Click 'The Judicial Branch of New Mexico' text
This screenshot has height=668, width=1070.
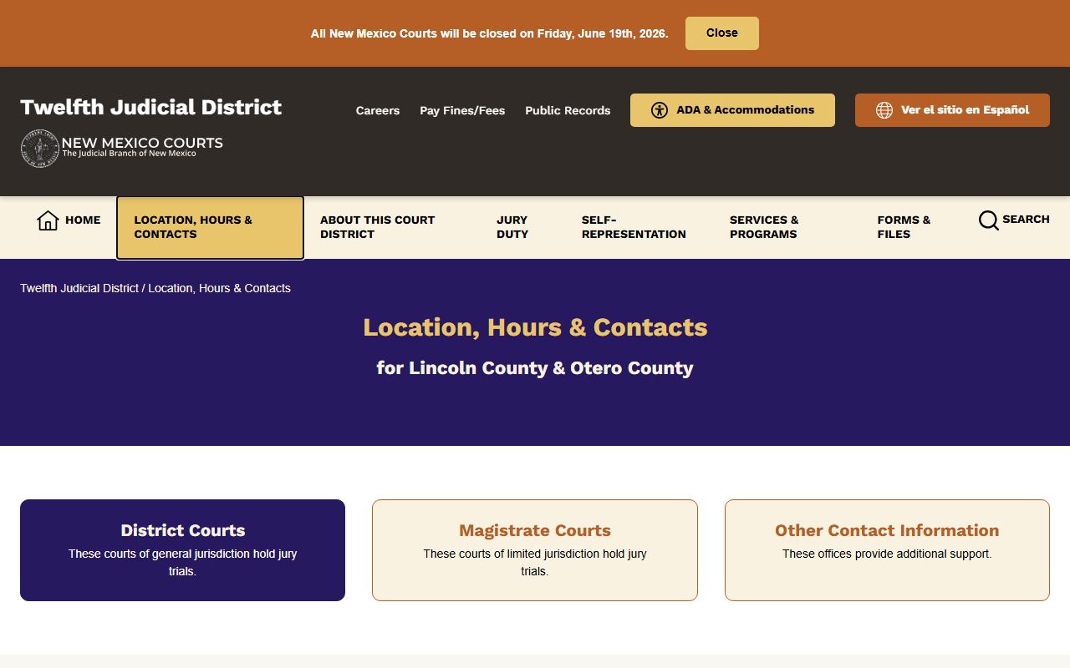129,154
